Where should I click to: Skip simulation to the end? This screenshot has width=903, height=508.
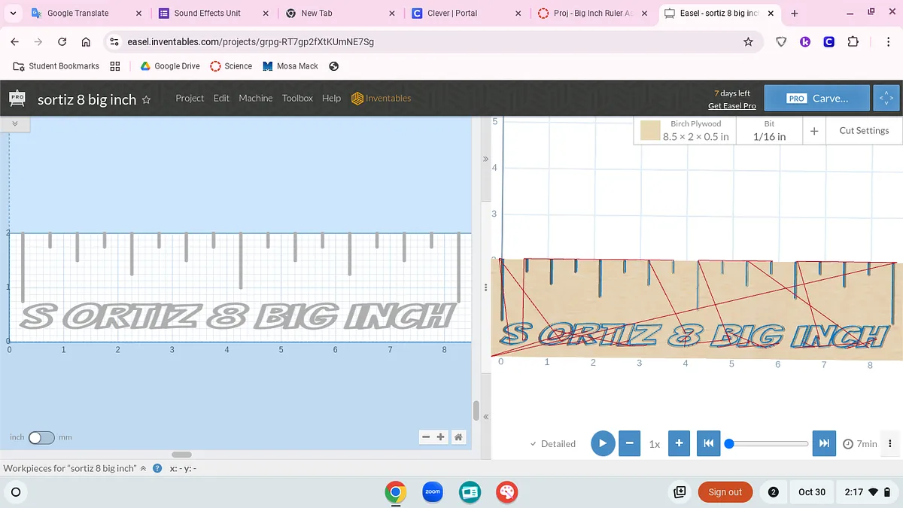coord(824,443)
